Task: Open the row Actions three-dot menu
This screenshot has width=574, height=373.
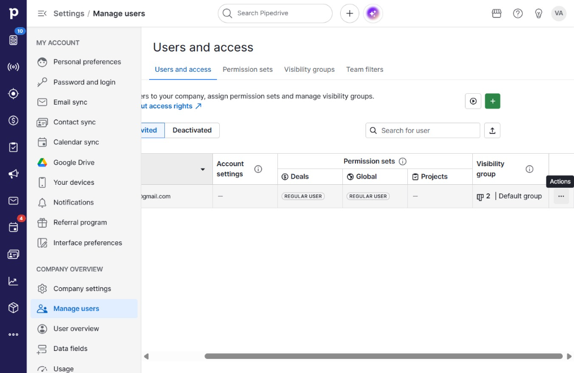Action: tap(561, 197)
